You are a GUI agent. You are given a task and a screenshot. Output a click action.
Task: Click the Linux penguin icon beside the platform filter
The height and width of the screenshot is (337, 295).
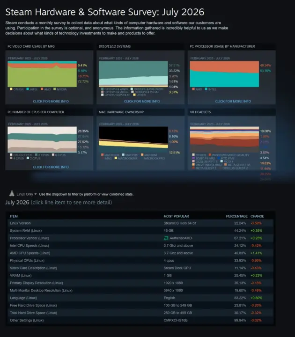12,193
